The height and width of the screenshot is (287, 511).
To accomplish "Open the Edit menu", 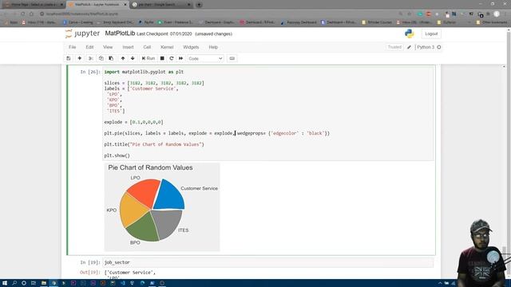I will coord(89,47).
